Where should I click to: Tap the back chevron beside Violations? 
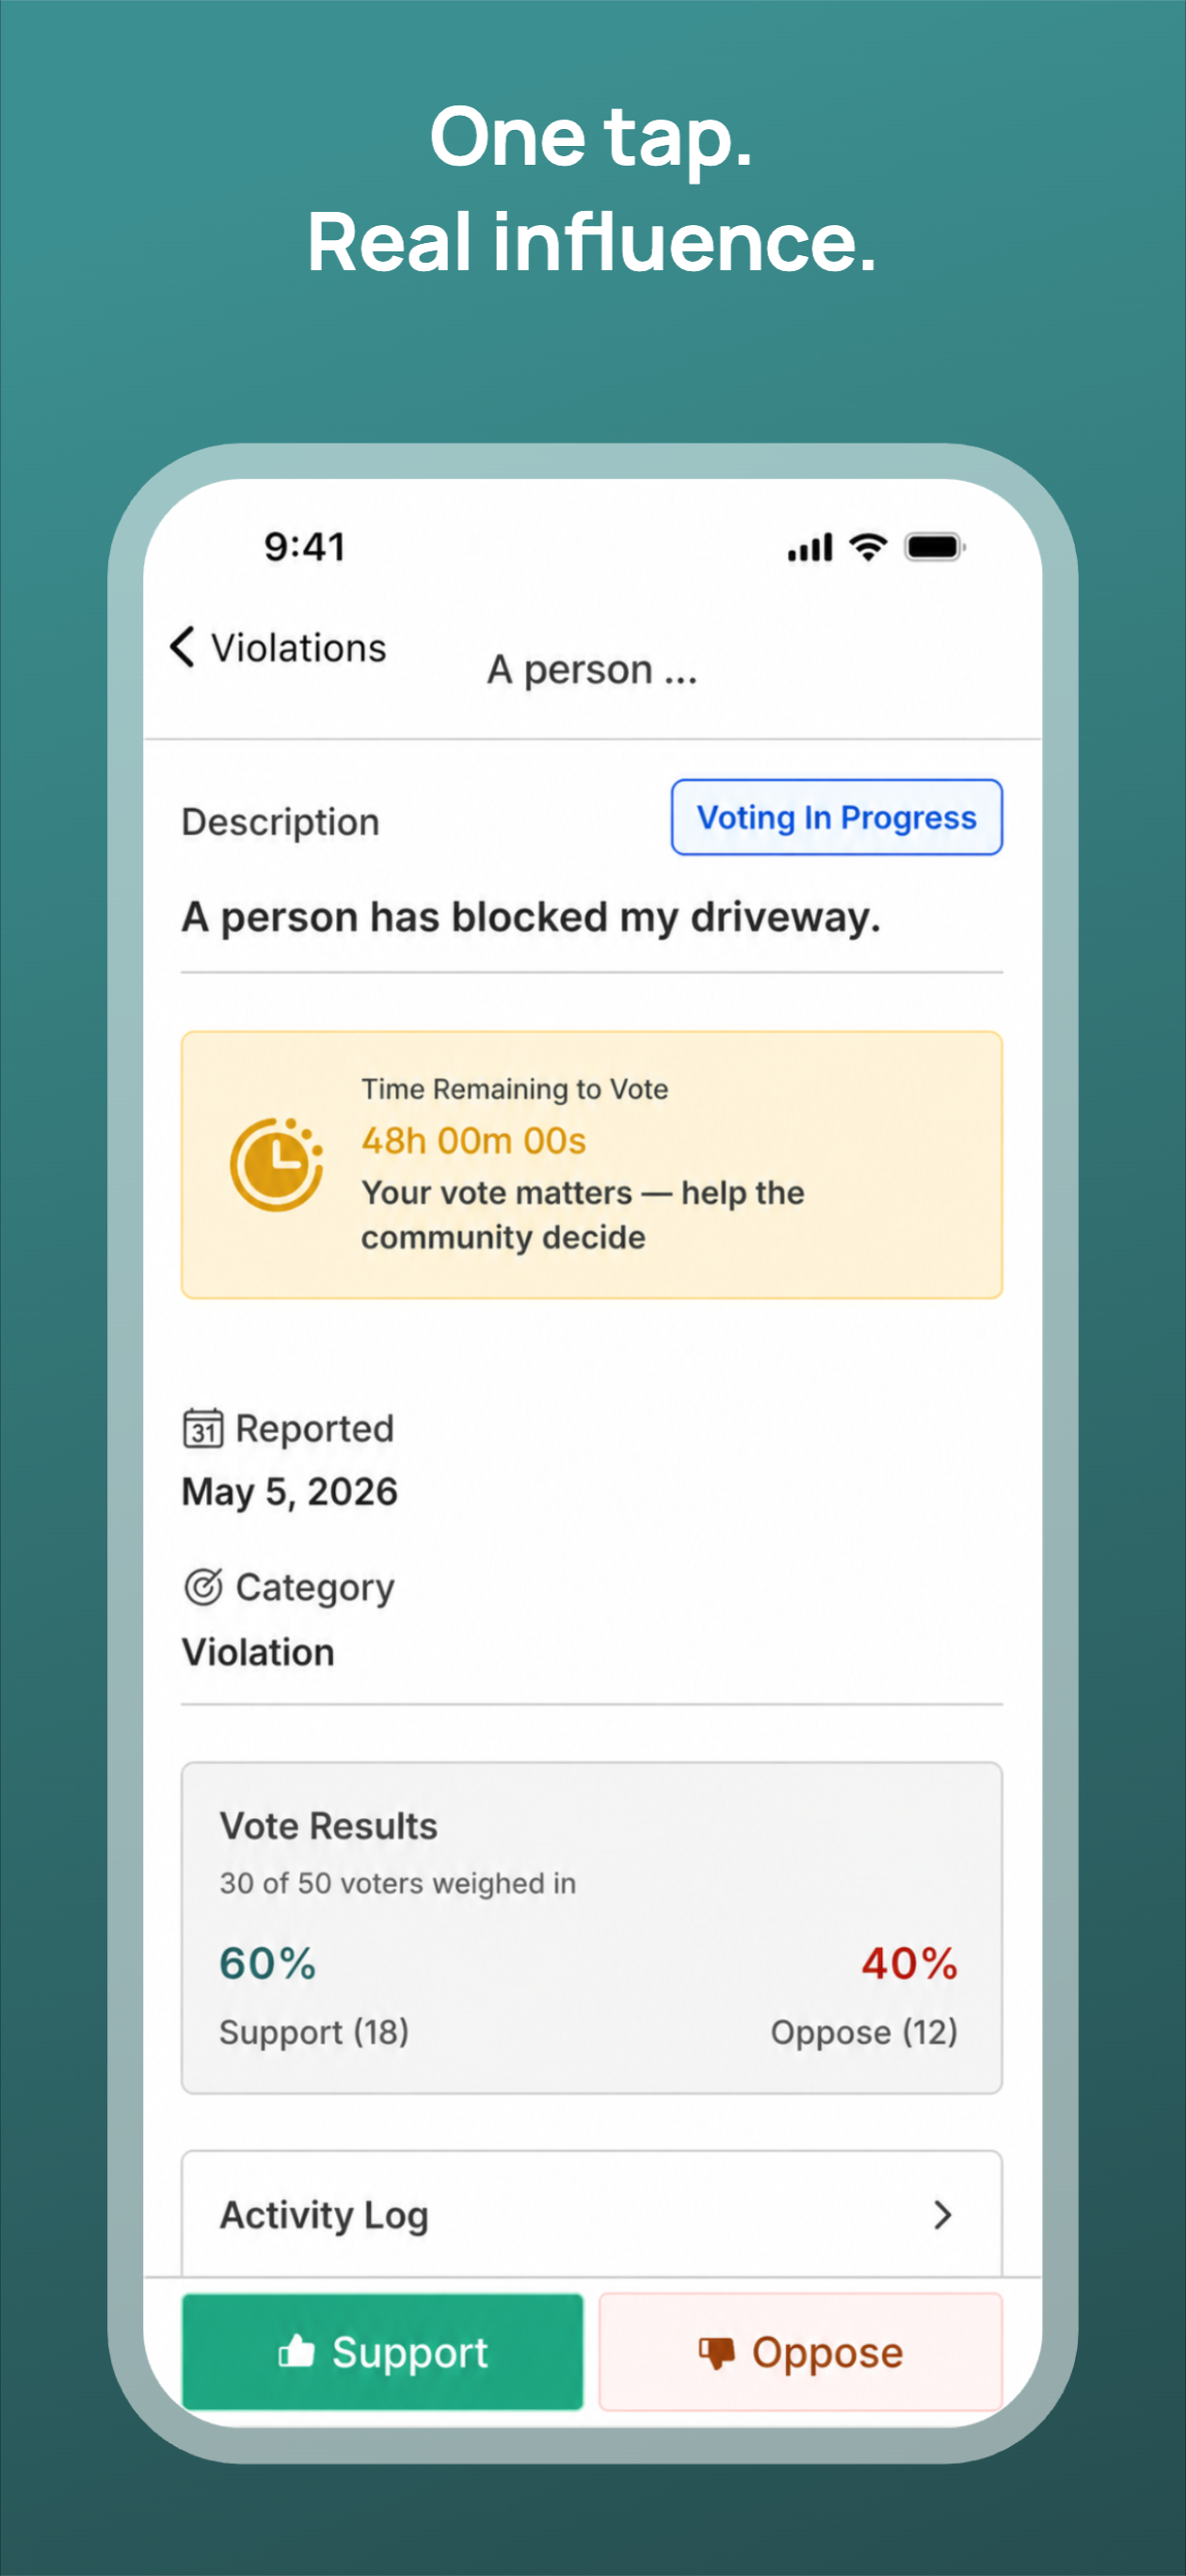(x=182, y=647)
